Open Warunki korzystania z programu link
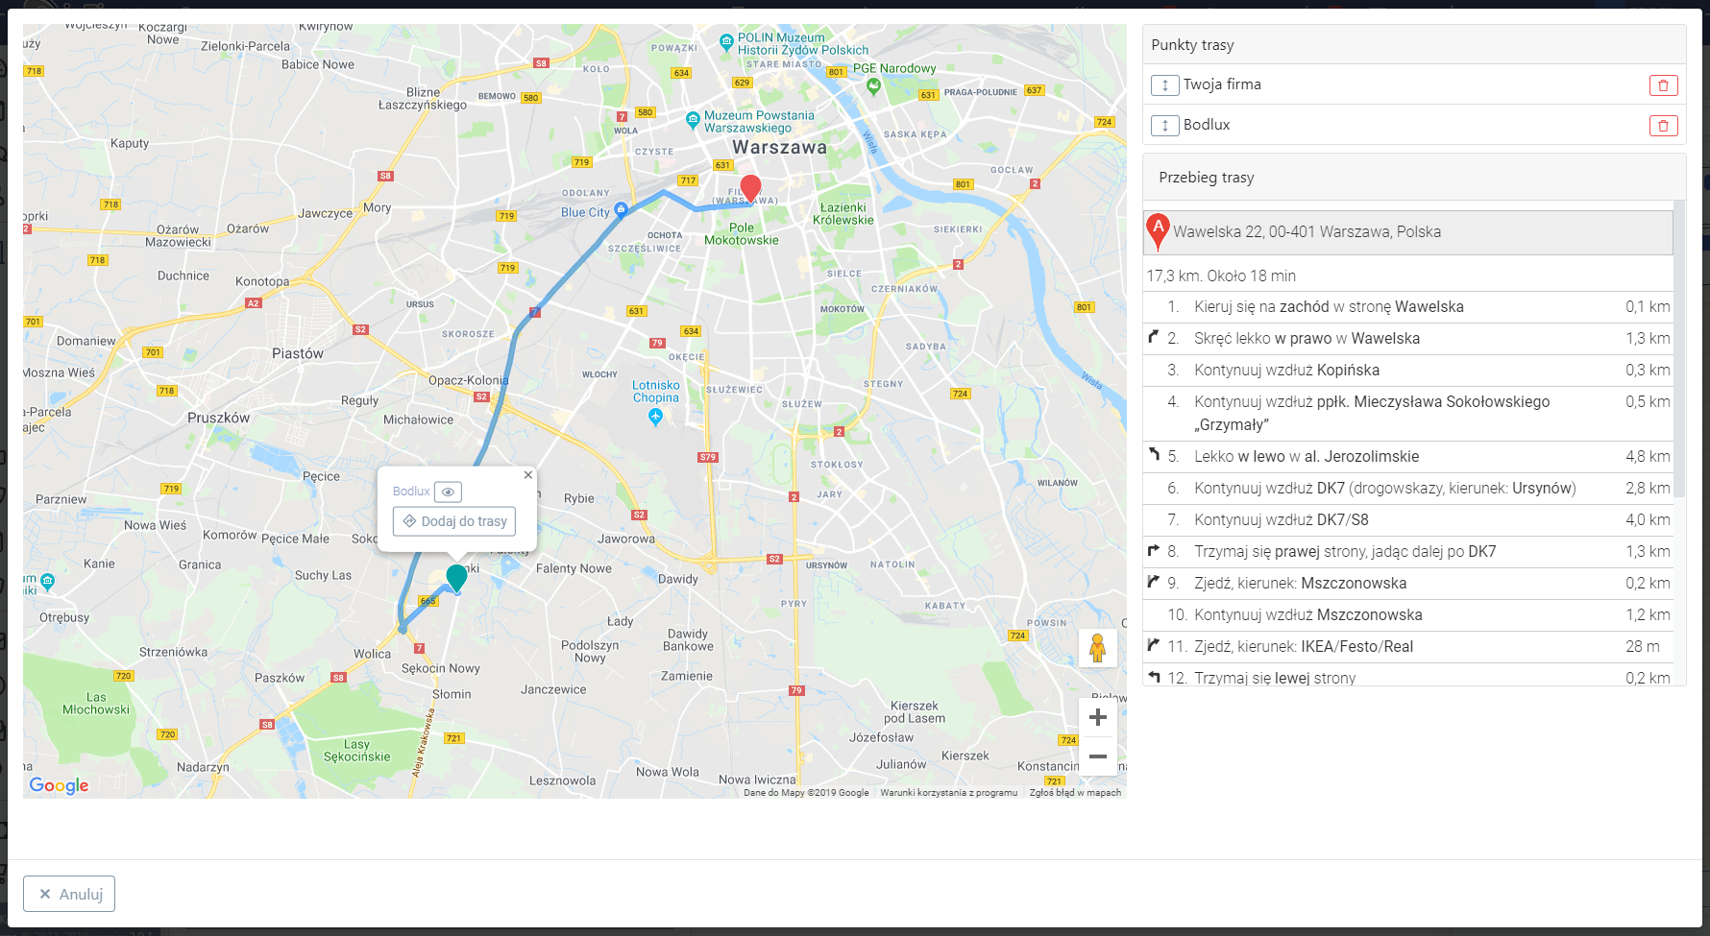This screenshot has width=1710, height=936. point(948,793)
